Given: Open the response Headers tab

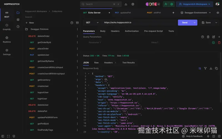Looking at the screenshot, I should click(110, 63).
